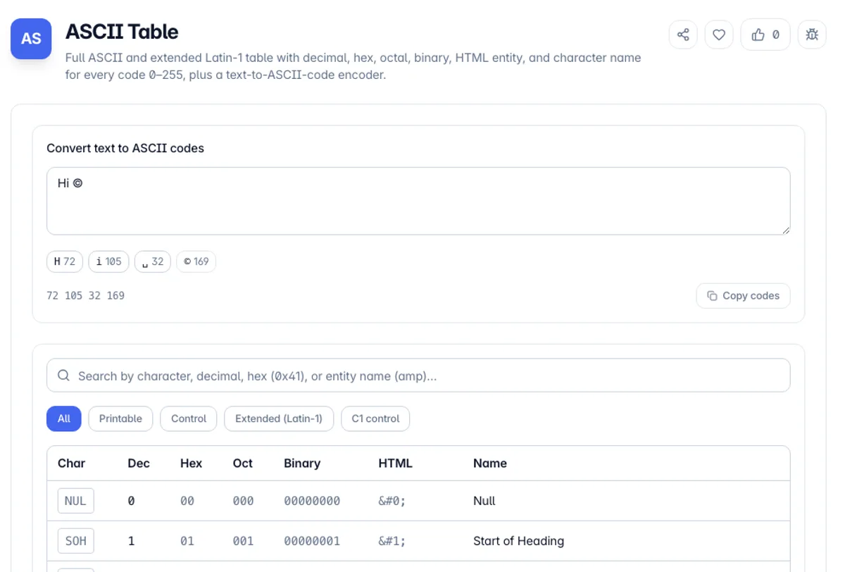Favorite the tool with the heart icon

click(x=719, y=35)
